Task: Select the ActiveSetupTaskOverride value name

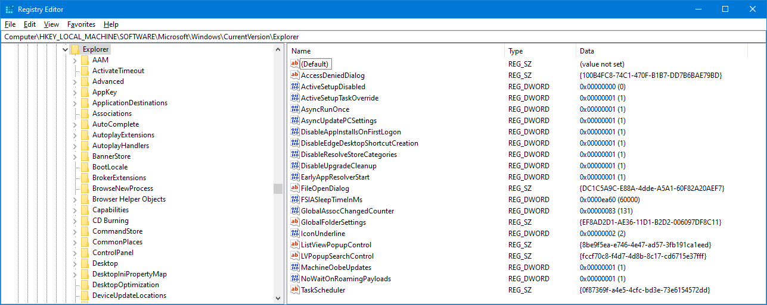Action: point(340,98)
